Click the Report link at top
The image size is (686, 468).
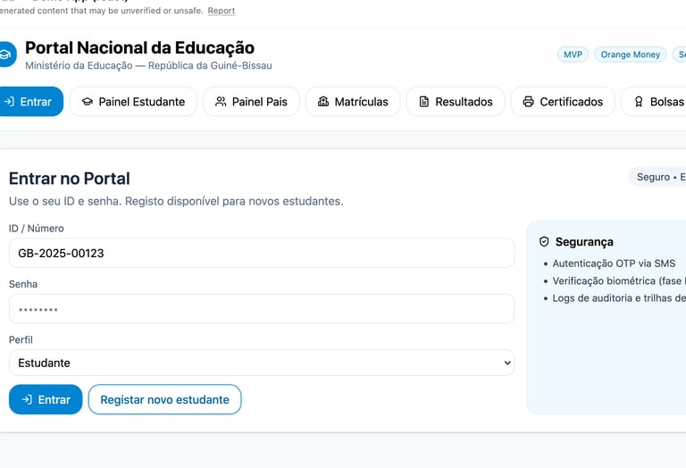point(222,11)
